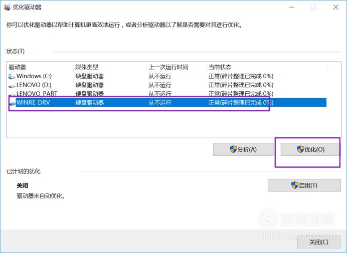
Task: Click the 分析(A) analyze button
Action: (243, 149)
